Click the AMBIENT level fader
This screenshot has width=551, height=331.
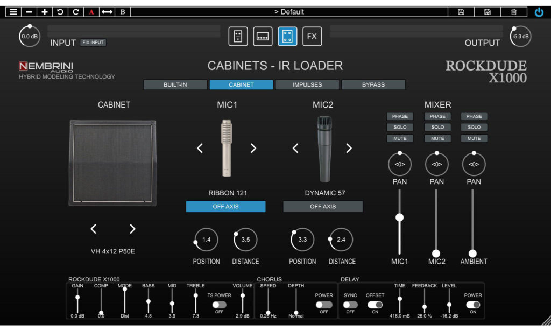[x=472, y=253]
